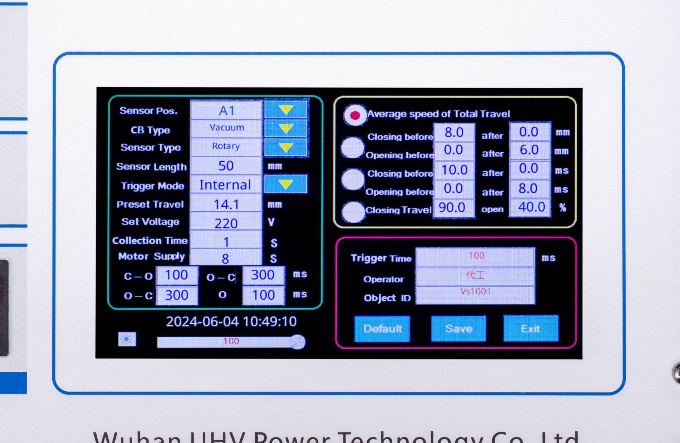Edit Closing before ms value 10.0
The height and width of the screenshot is (443, 680).
454,170
